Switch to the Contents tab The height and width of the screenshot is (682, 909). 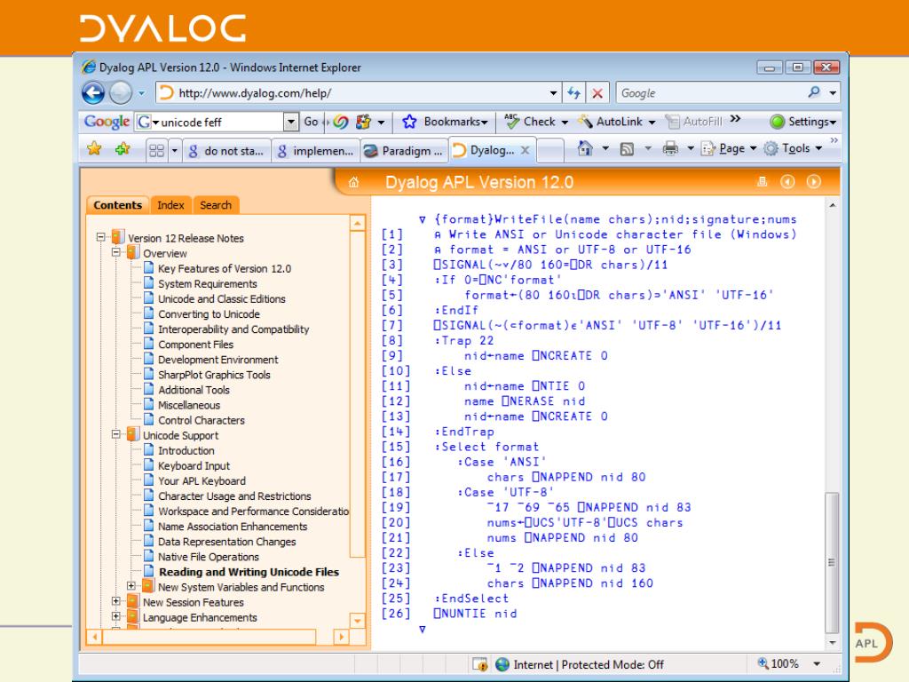(x=118, y=205)
